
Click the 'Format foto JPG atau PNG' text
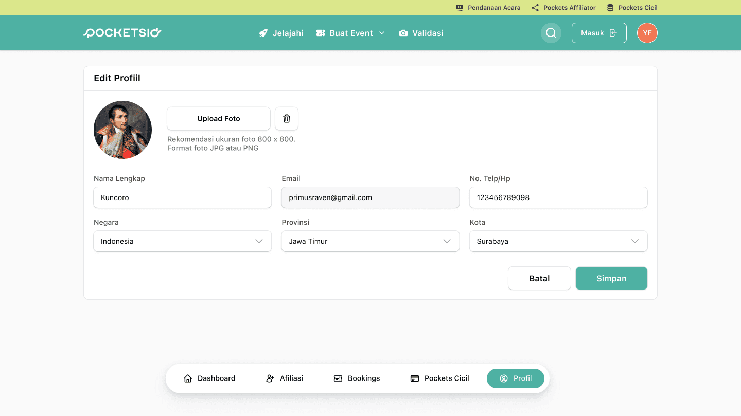pos(213,148)
